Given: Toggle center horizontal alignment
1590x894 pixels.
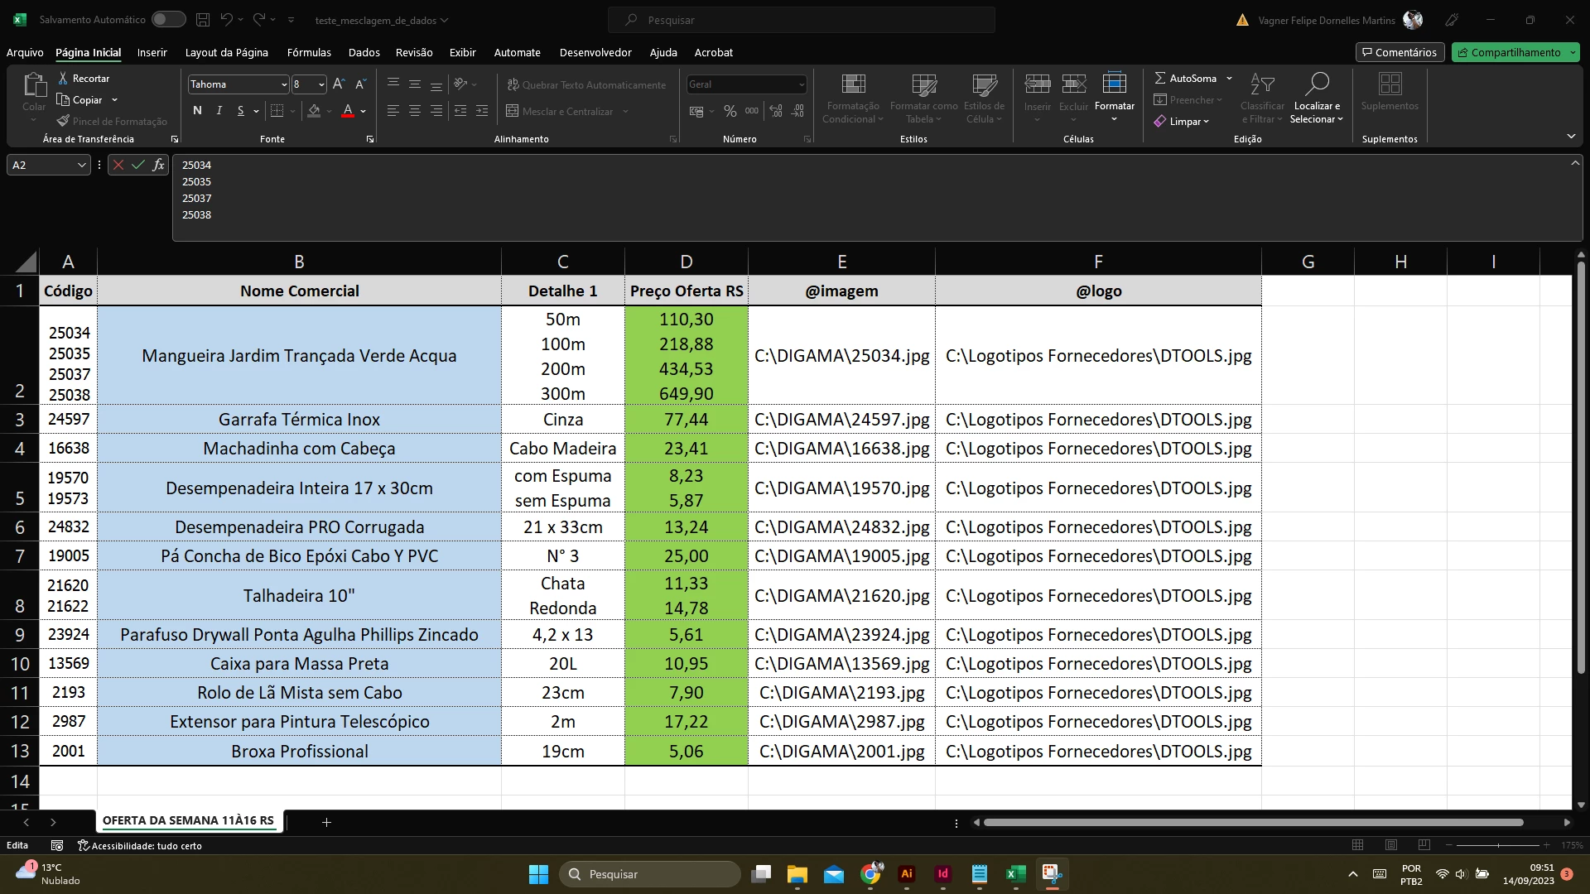Looking at the screenshot, I should (415, 111).
